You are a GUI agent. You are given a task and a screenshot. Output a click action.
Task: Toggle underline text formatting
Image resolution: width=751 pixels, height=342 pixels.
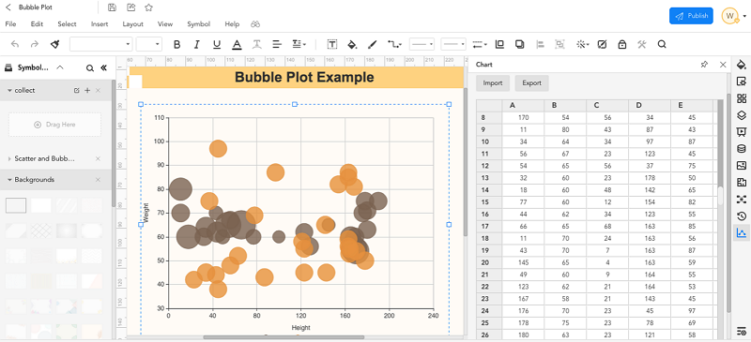(217, 44)
